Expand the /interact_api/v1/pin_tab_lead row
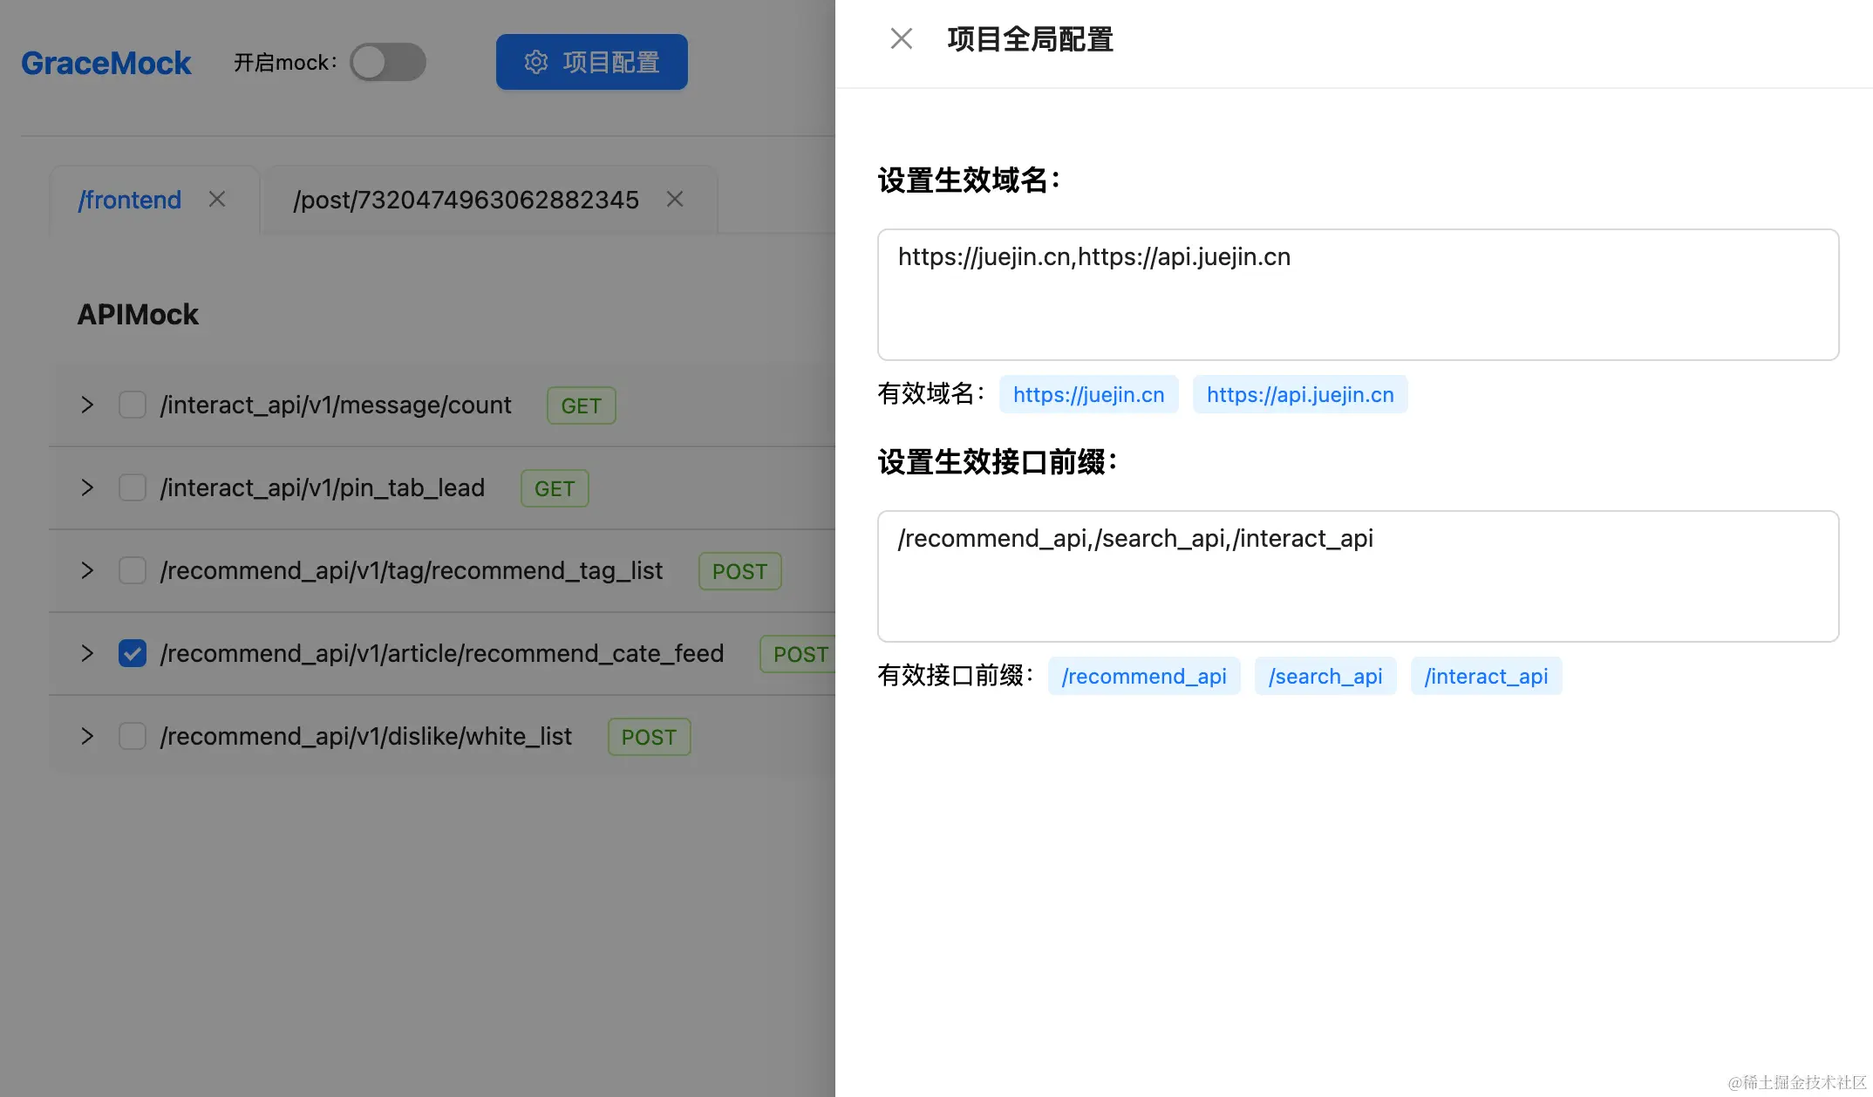The width and height of the screenshot is (1873, 1097). (x=87, y=487)
